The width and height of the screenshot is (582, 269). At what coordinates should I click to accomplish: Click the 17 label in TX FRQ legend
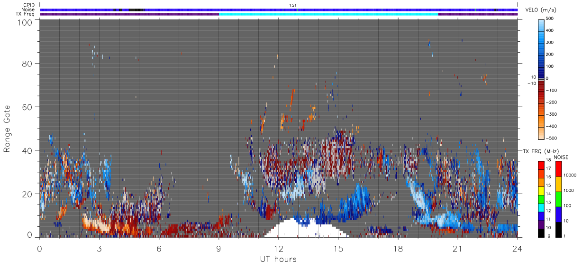(x=549, y=169)
